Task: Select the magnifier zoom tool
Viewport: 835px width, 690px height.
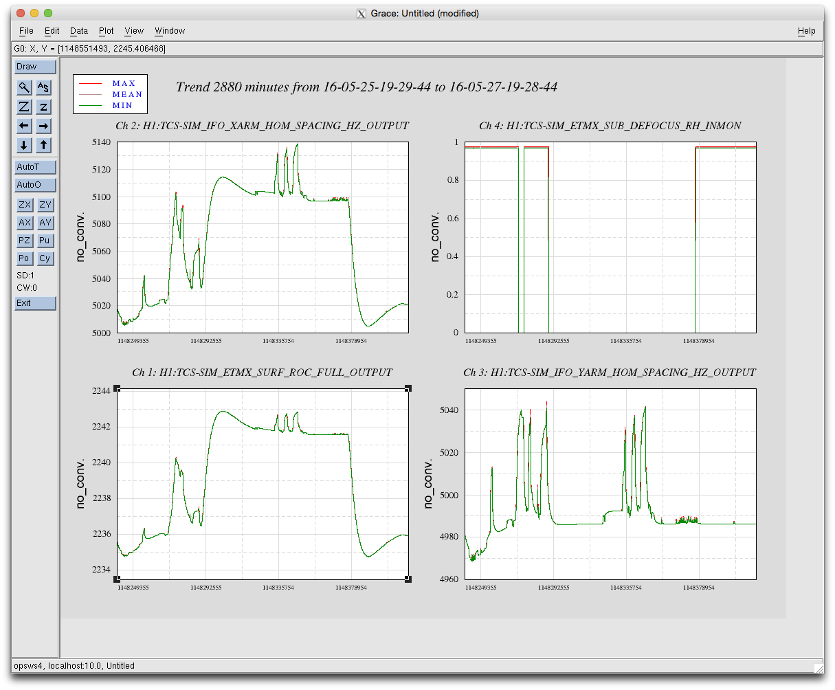Action: point(25,87)
